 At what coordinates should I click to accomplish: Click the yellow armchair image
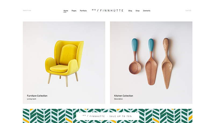coord(64,63)
